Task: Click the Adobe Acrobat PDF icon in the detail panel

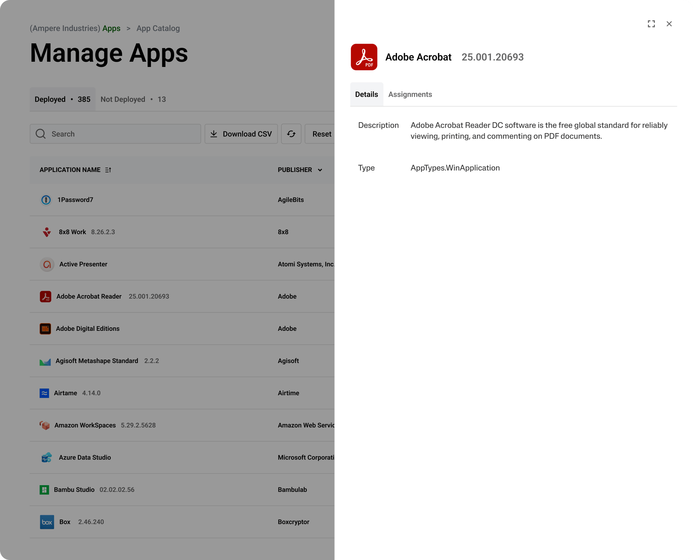Action: click(365, 57)
